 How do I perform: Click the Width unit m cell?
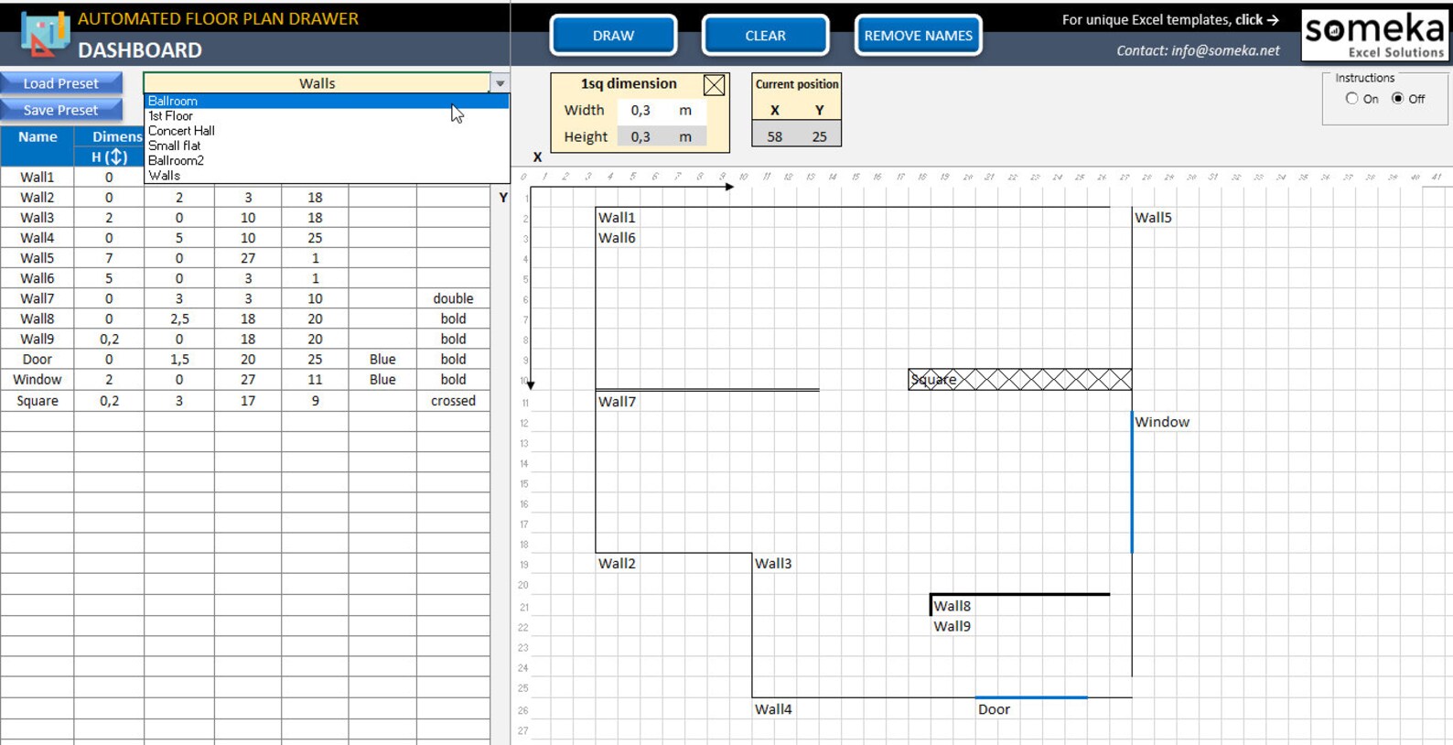point(685,110)
